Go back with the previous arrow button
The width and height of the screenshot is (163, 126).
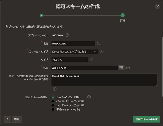pyautogui.click(x=7, y=119)
